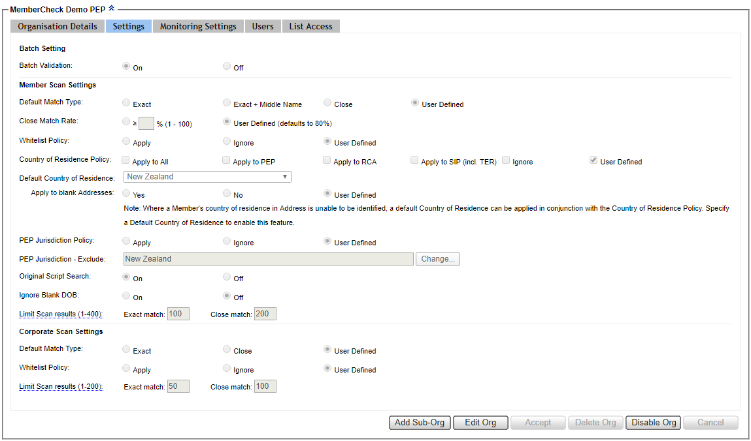
Task: Go to the Users tab
Action: point(263,26)
